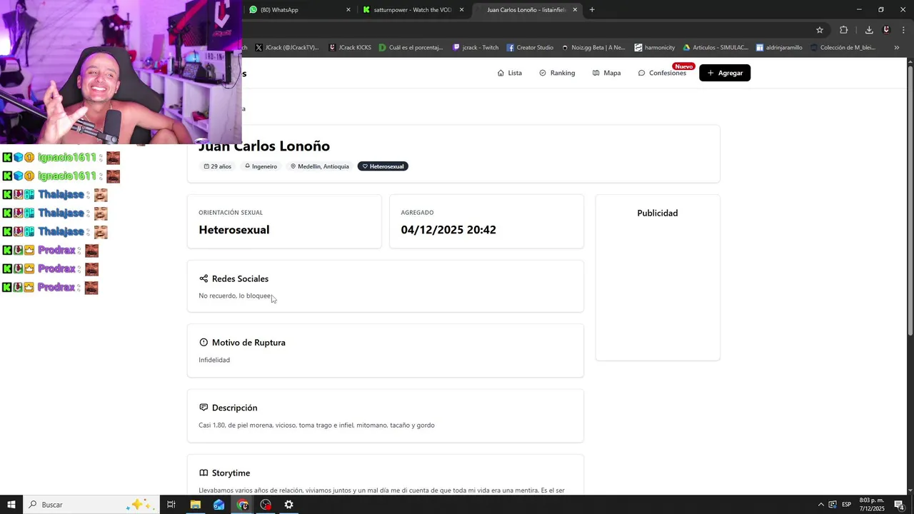Click the Heterosexual badge under the name
The width and height of the screenshot is (914, 514).
click(383, 166)
